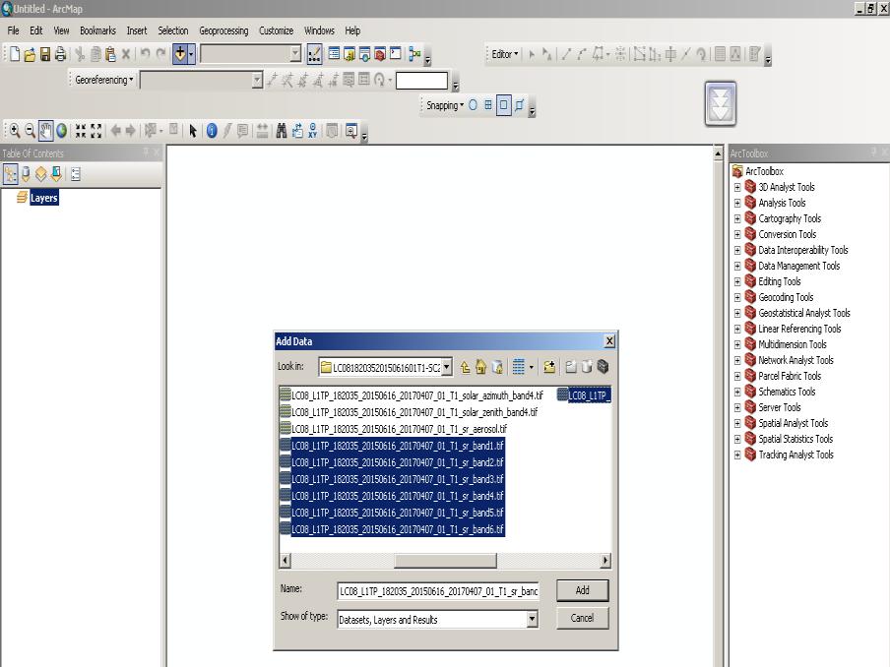This screenshot has width=890, height=667.
Task: Select the Zoom Out tool
Action: (31, 131)
